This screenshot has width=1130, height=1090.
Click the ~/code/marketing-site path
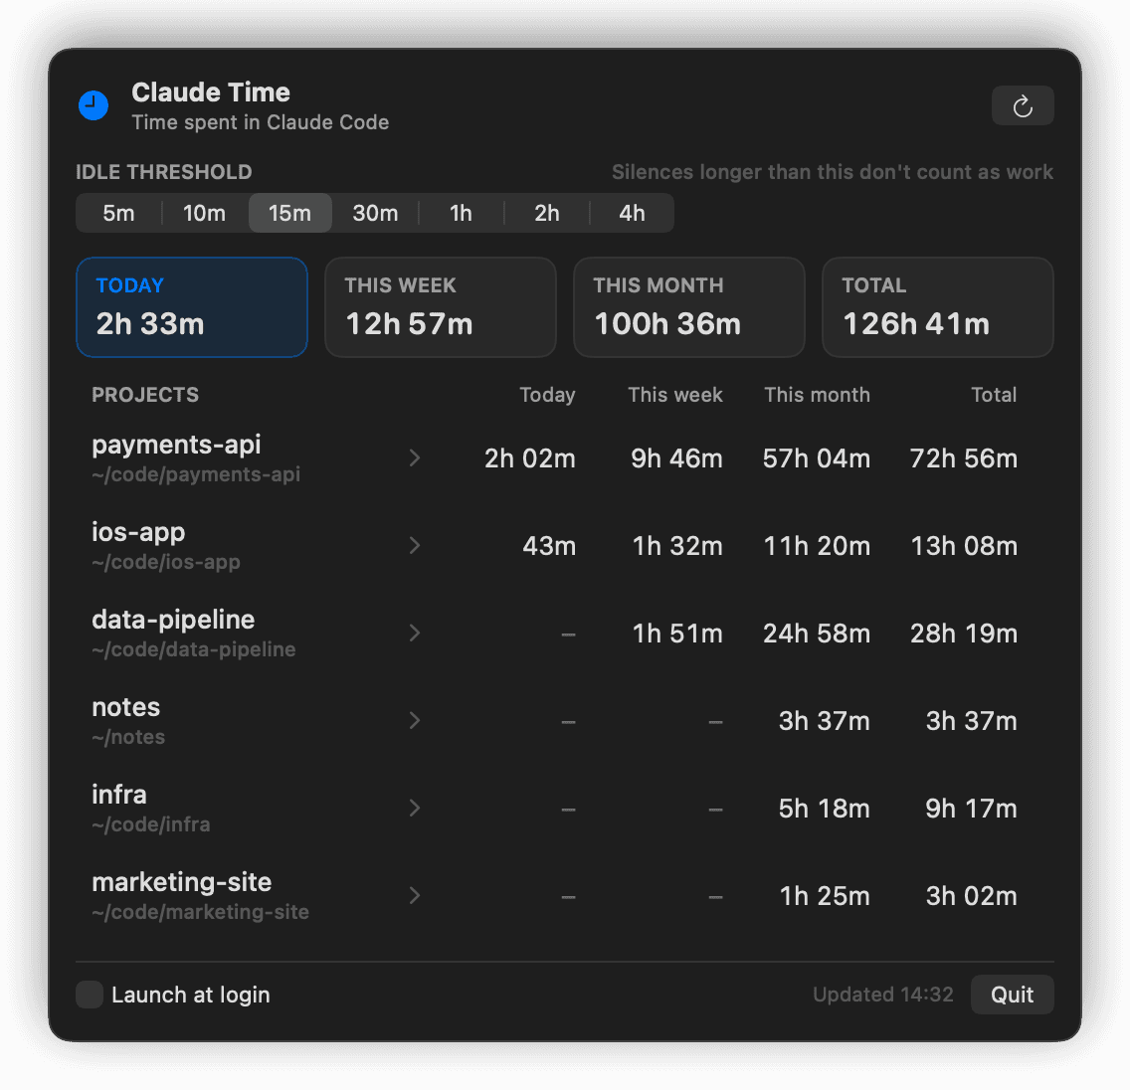pyautogui.click(x=200, y=912)
